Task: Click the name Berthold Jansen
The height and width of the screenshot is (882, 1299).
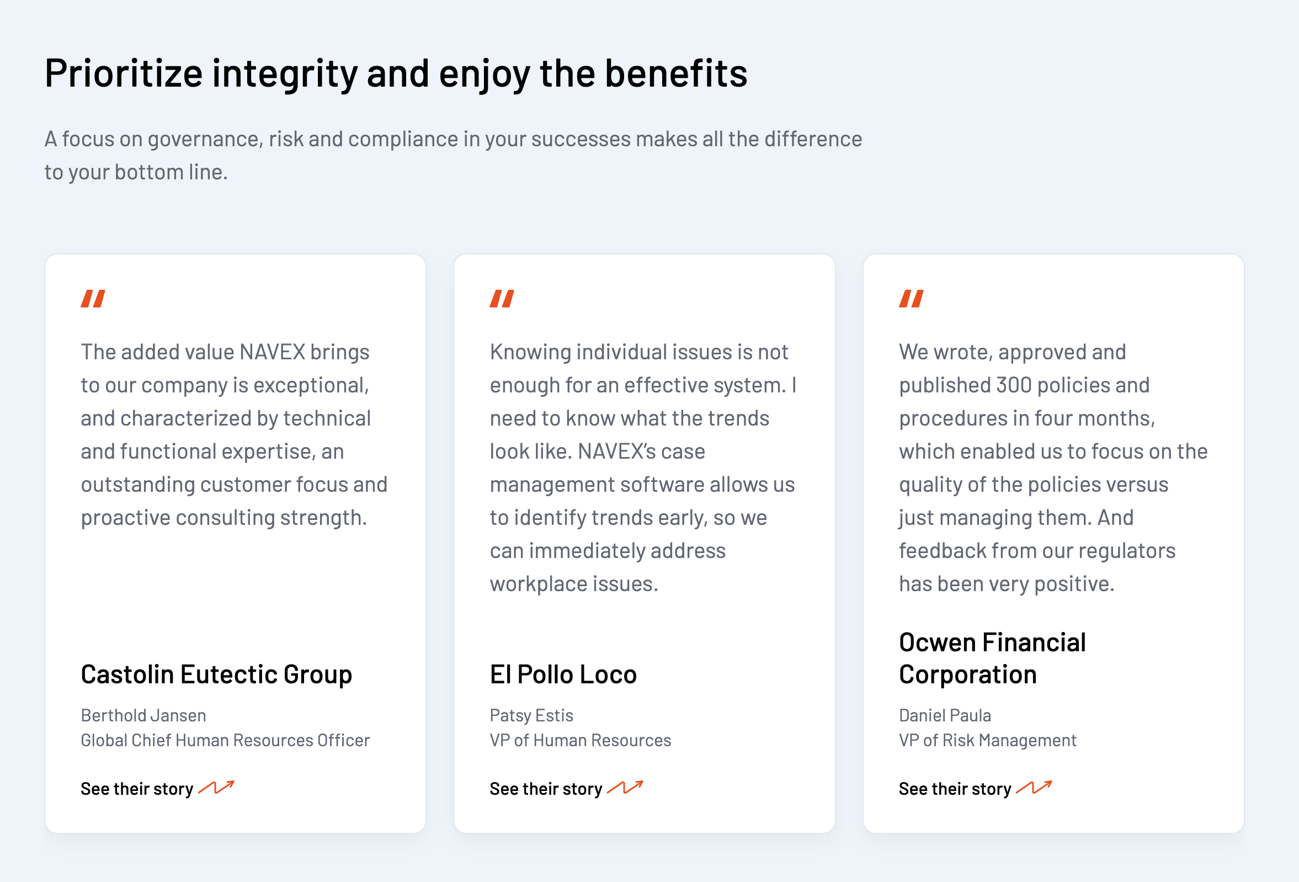Action: click(x=143, y=715)
